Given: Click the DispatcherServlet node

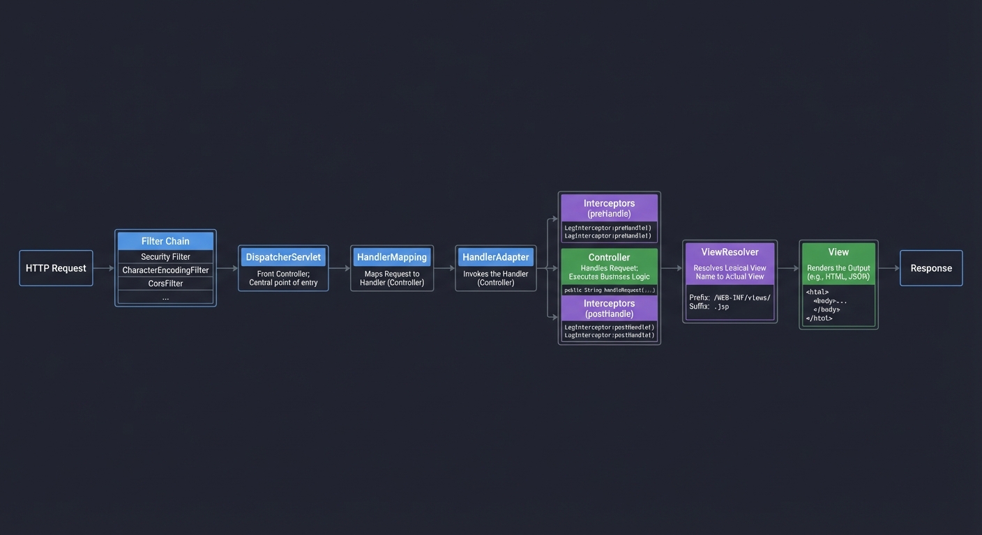Looking at the screenshot, I should click(x=282, y=256).
